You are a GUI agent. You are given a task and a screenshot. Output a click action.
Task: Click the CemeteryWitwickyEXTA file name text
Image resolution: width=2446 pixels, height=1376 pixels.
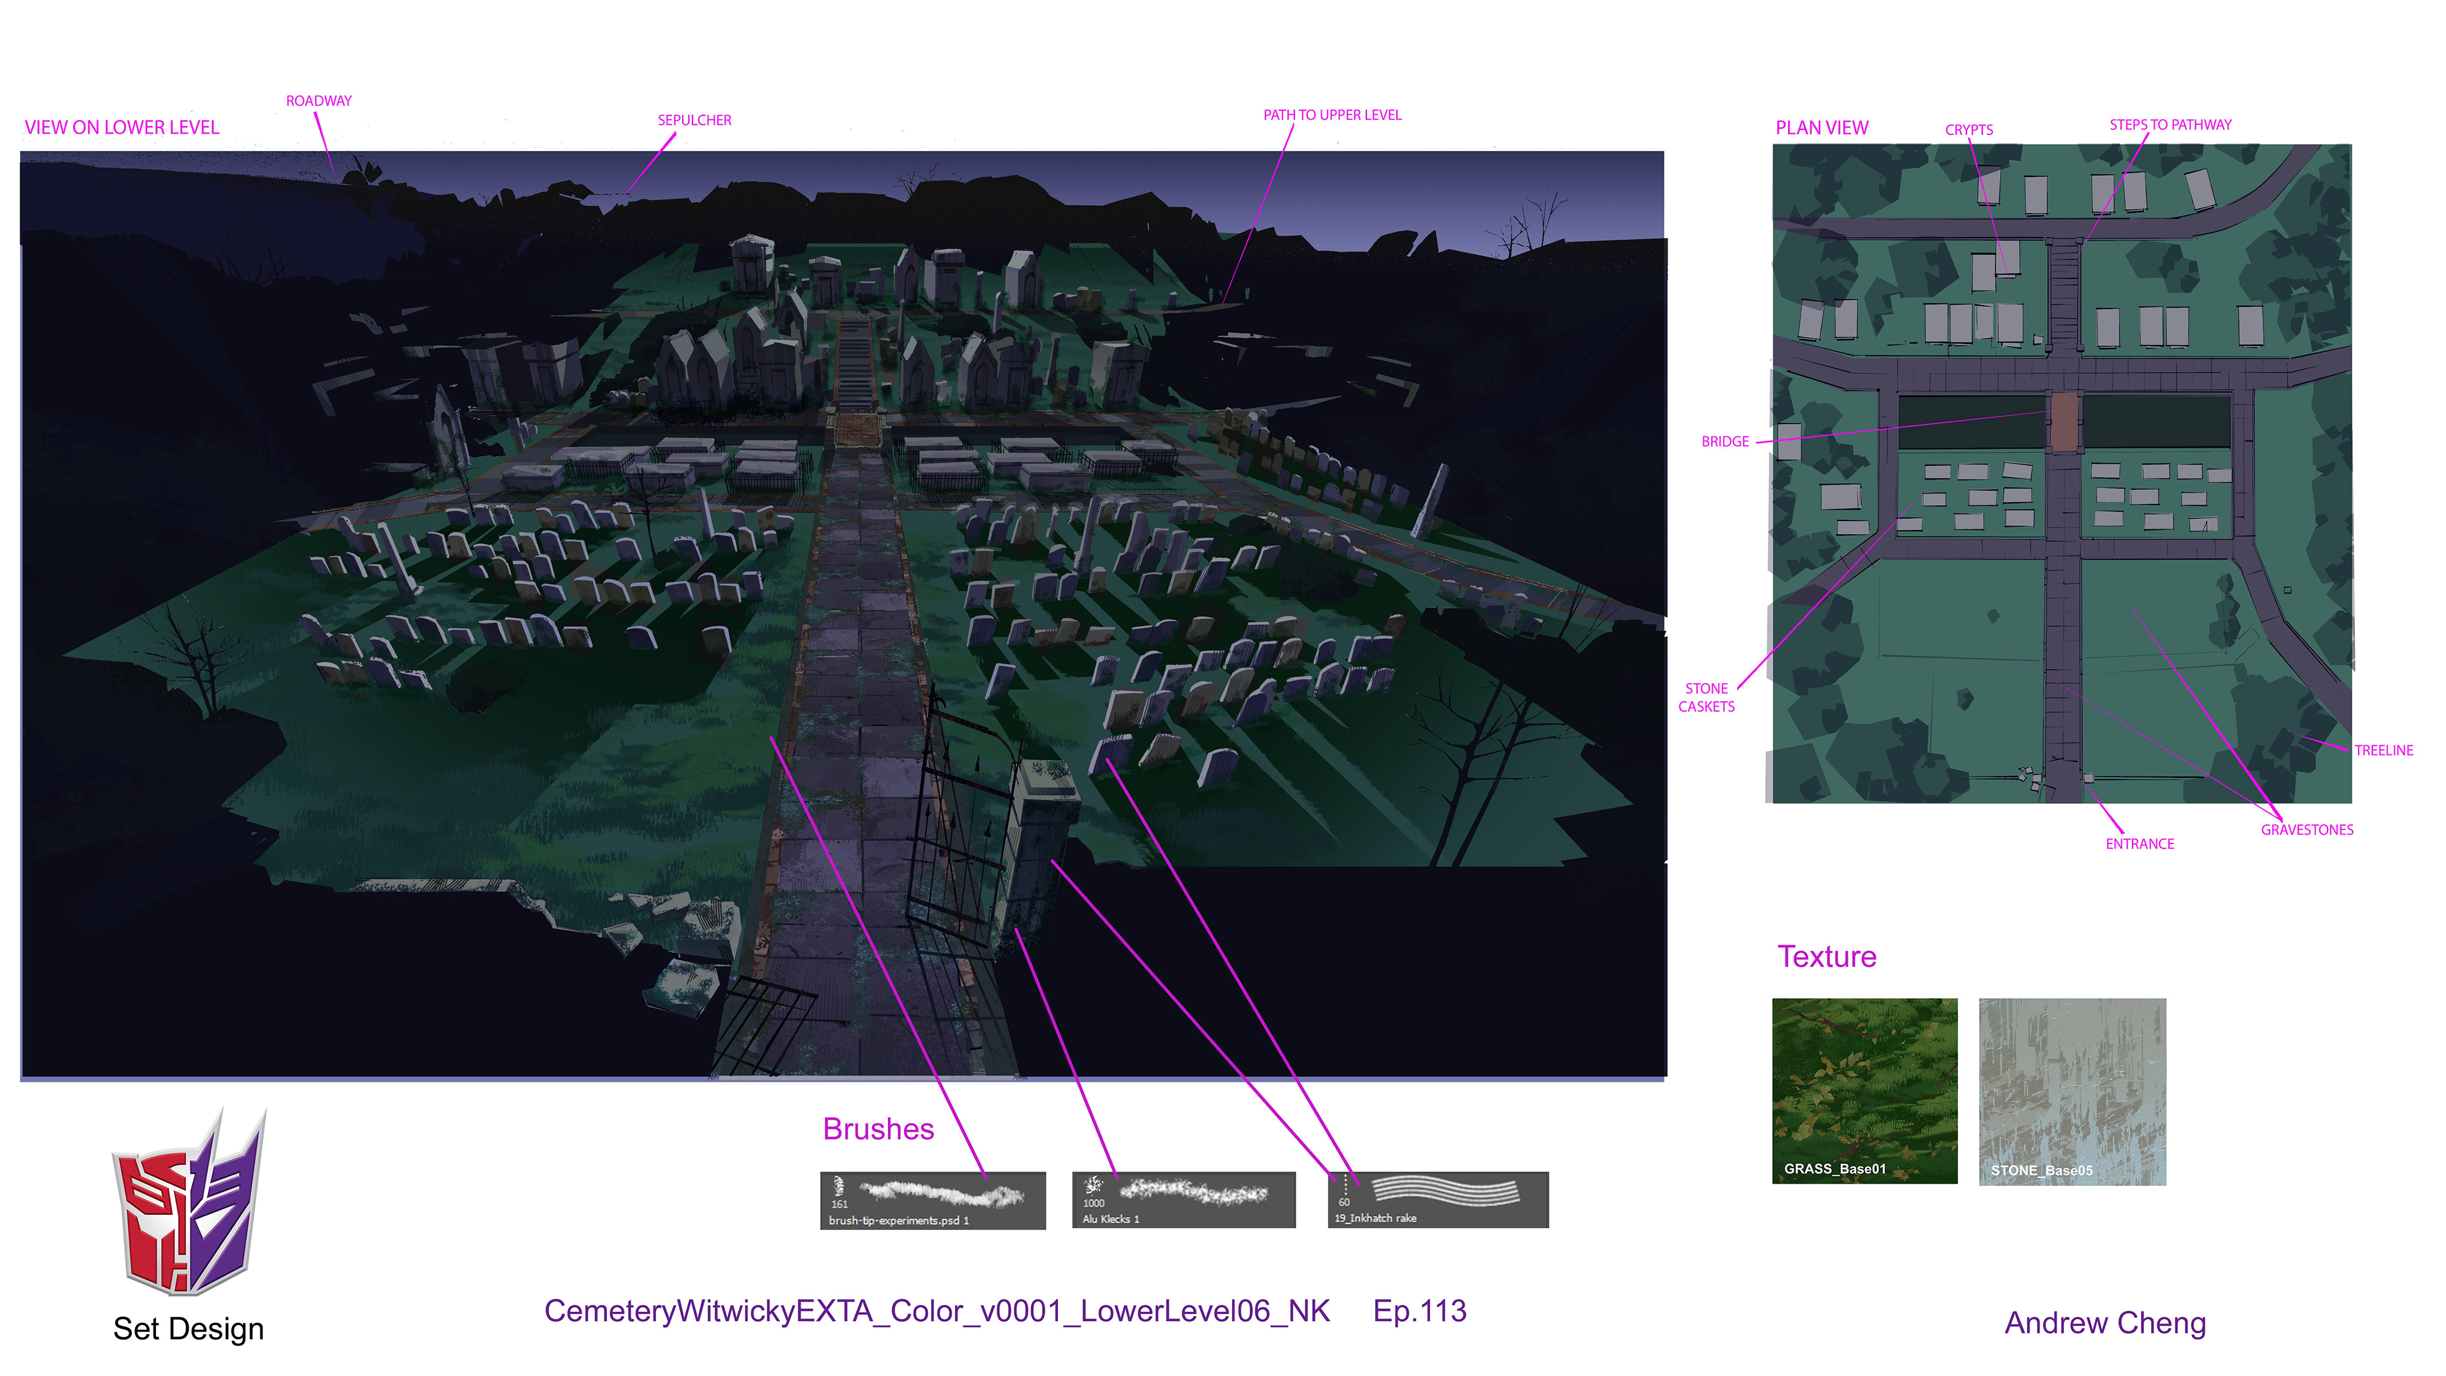tap(936, 1312)
